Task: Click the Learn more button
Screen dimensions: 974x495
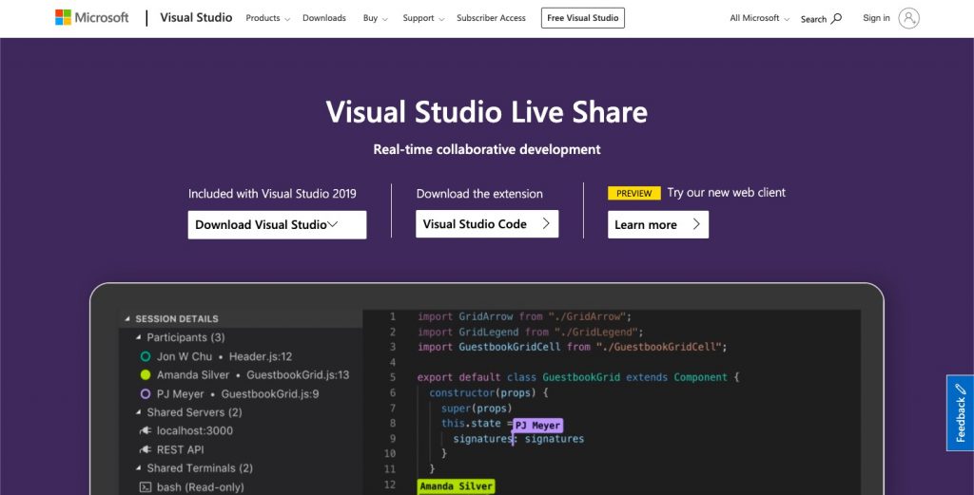Action: tap(658, 224)
